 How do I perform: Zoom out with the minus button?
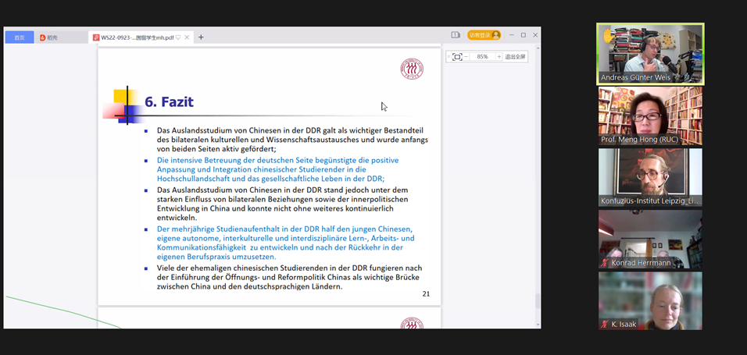[x=466, y=57]
